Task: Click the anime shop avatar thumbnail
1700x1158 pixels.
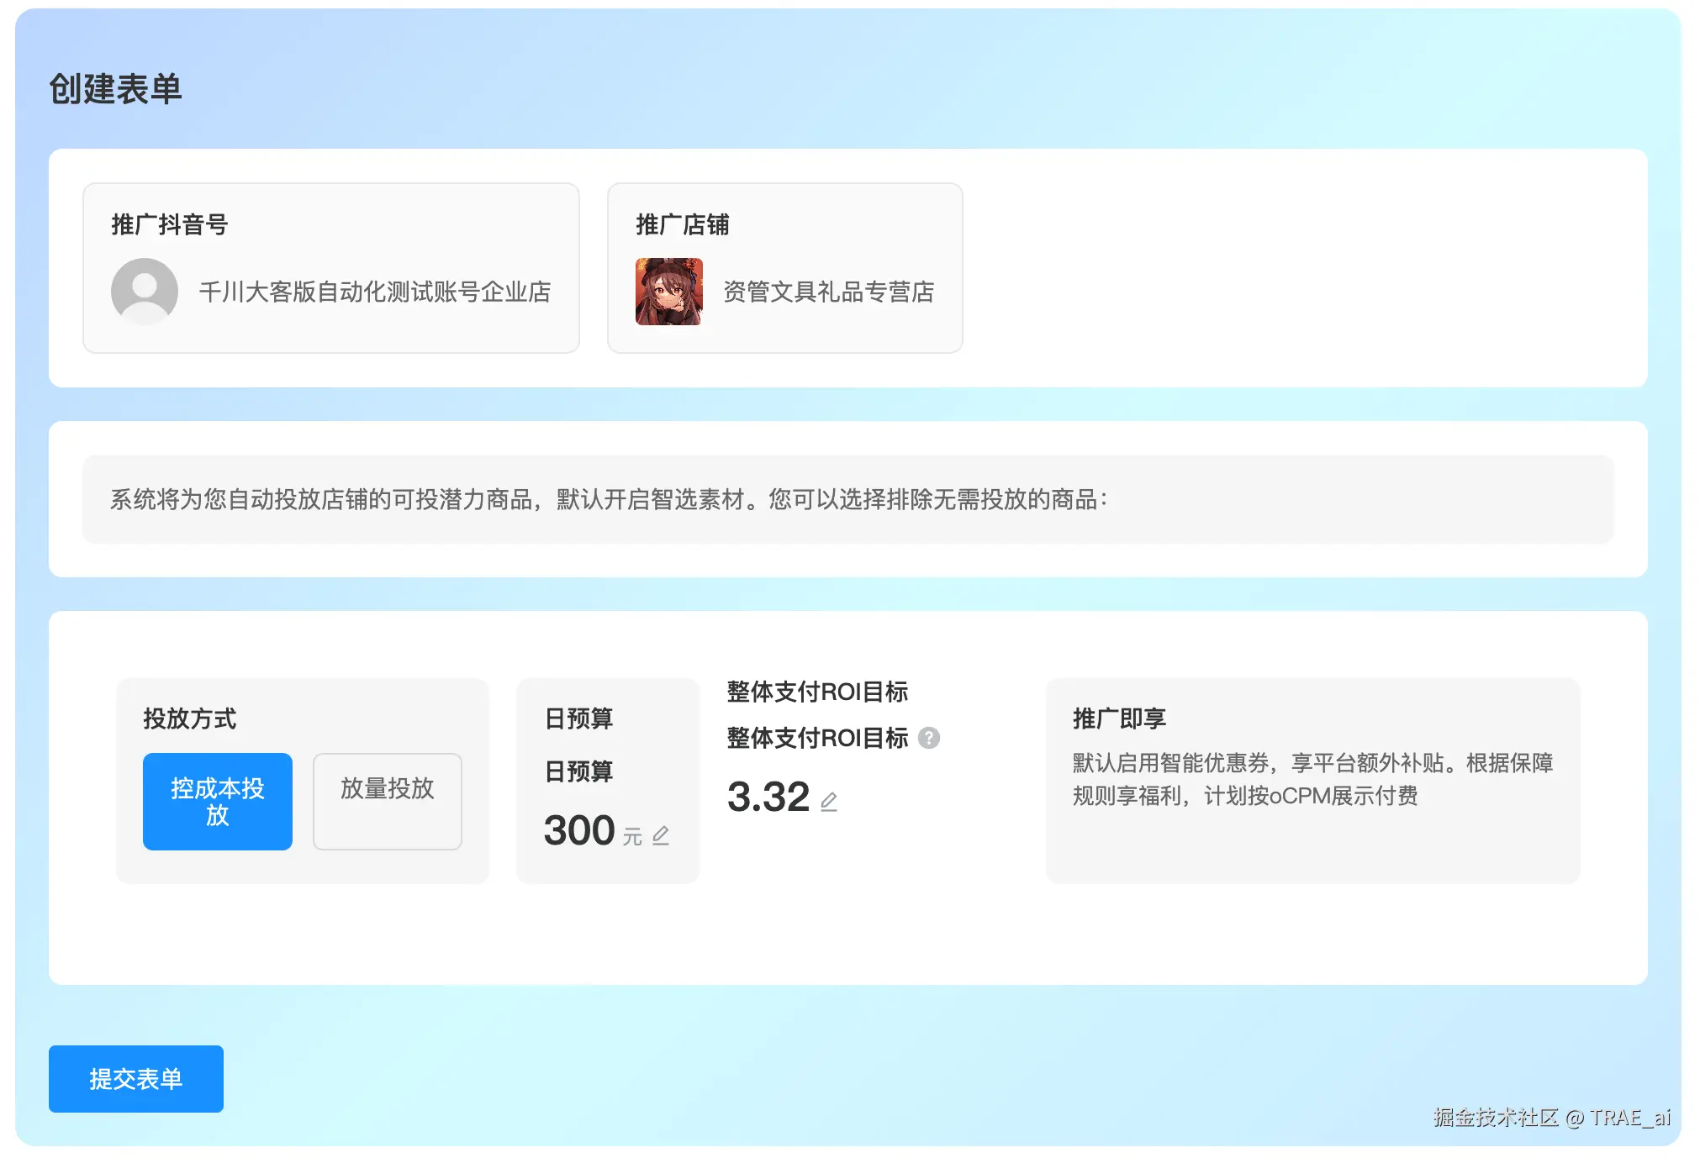Action: click(669, 292)
